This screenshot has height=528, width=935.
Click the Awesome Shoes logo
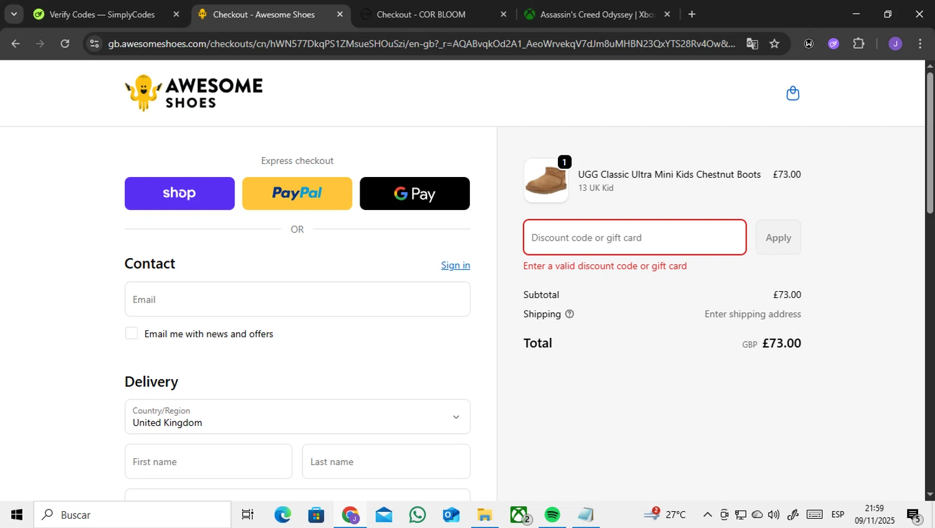(194, 93)
